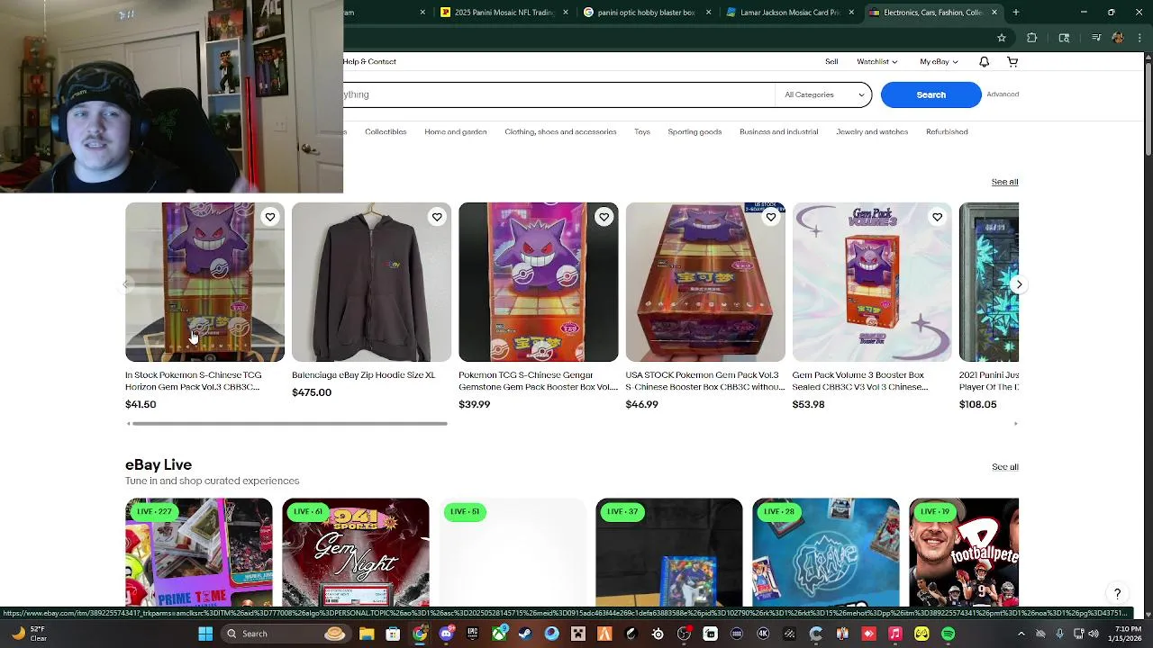Open the Toys category
Screen dimensions: 1153x648
click(642, 132)
